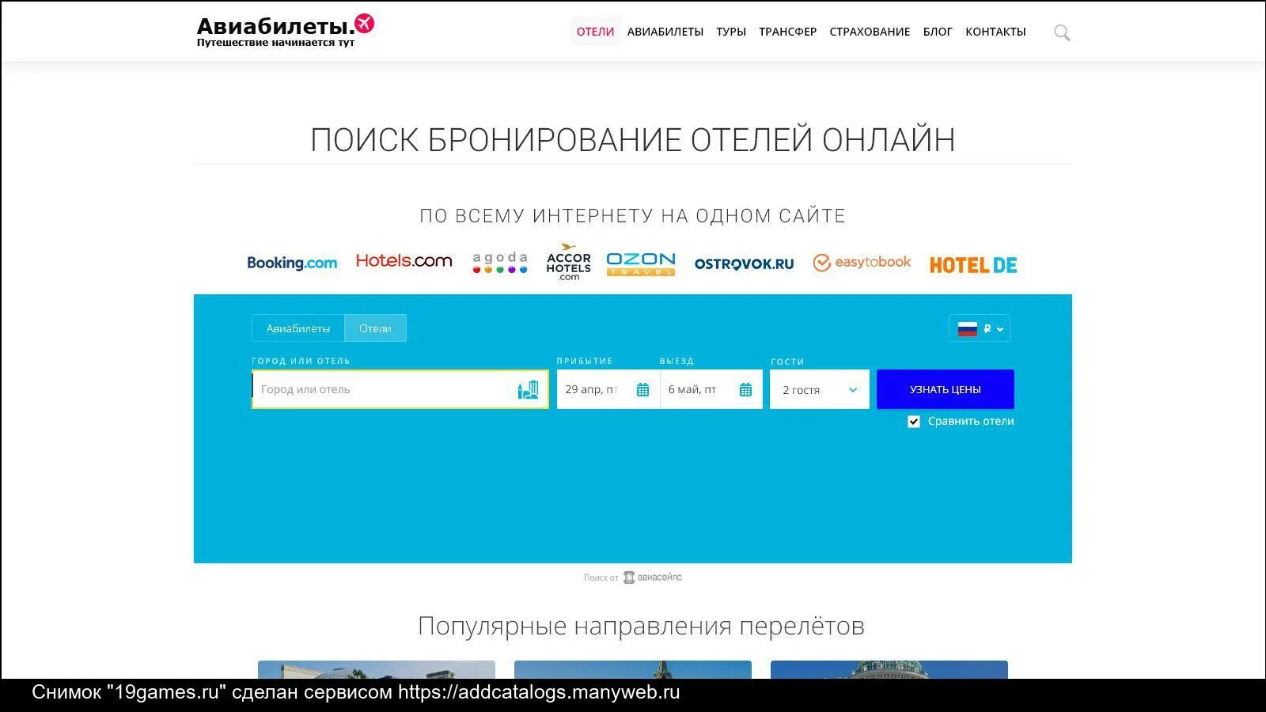The height and width of the screenshot is (712, 1266).
Task: Click the departure date field 6 май
Action: click(x=711, y=389)
